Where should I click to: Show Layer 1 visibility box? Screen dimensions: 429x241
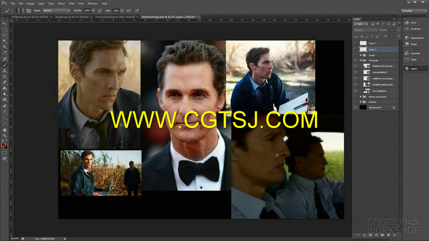click(355, 49)
